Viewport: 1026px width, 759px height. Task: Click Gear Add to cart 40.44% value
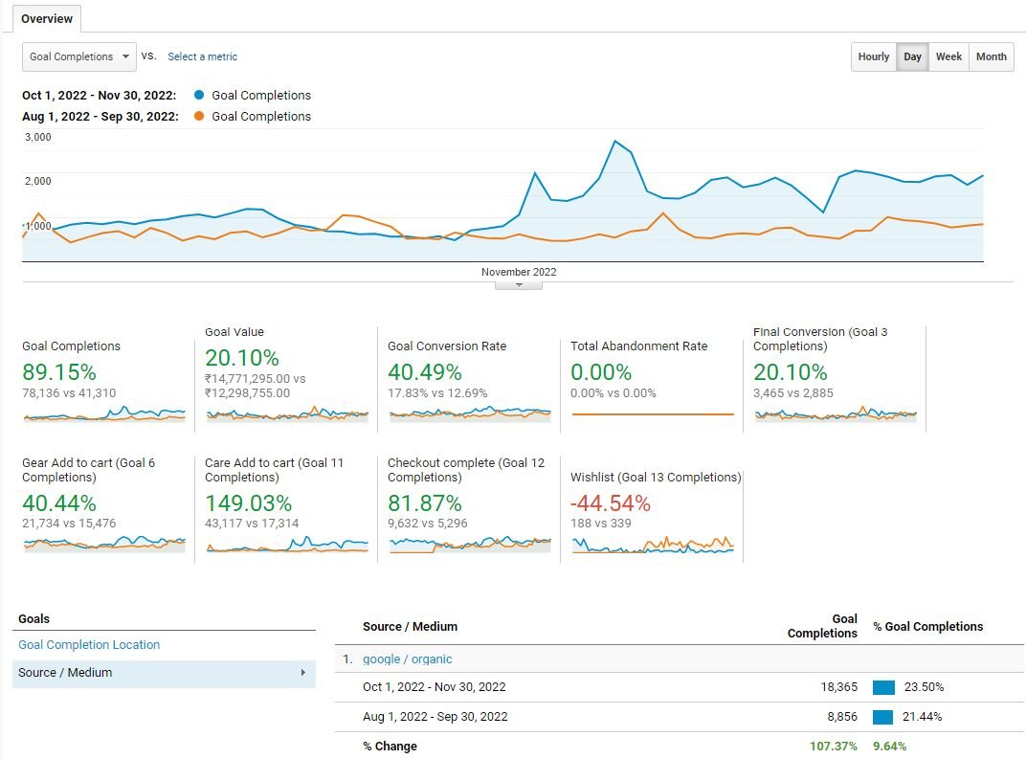(59, 502)
